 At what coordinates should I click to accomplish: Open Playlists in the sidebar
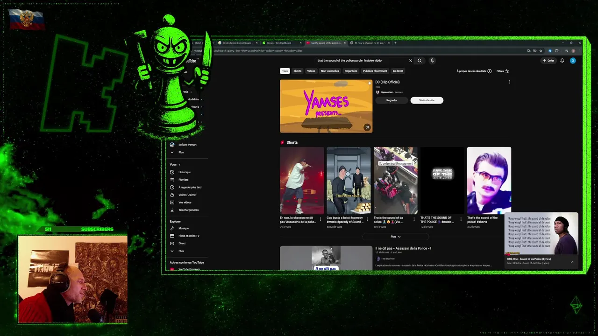[x=183, y=180]
